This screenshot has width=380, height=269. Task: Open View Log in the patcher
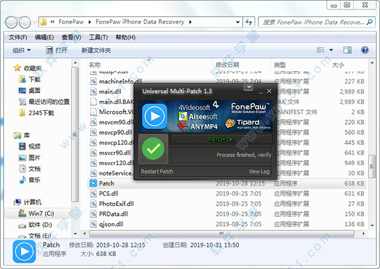[259, 172]
